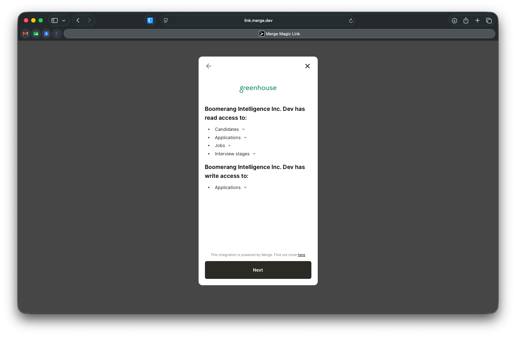Expand the Candidates read access chevron
The image size is (516, 337).
pos(243,129)
